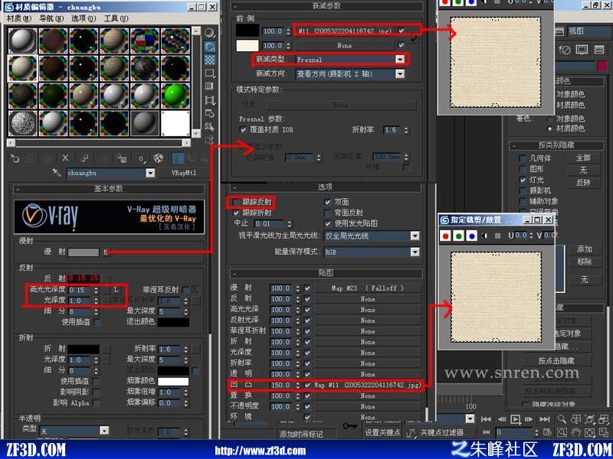Click the sample type sphere icon

209,33
